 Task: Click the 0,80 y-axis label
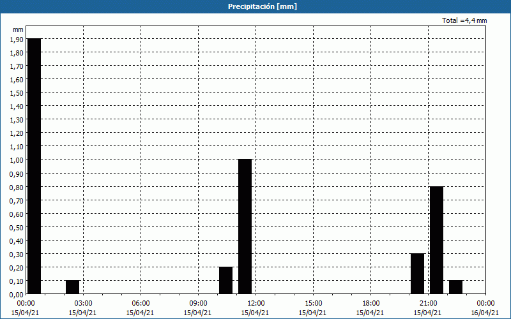click(x=17, y=187)
